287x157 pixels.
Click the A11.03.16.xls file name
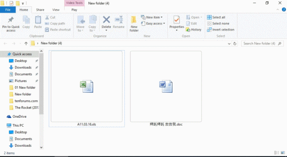tap(86, 124)
